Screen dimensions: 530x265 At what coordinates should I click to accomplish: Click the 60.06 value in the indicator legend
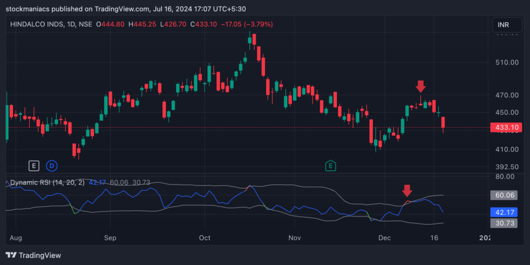click(x=119, y=182)
